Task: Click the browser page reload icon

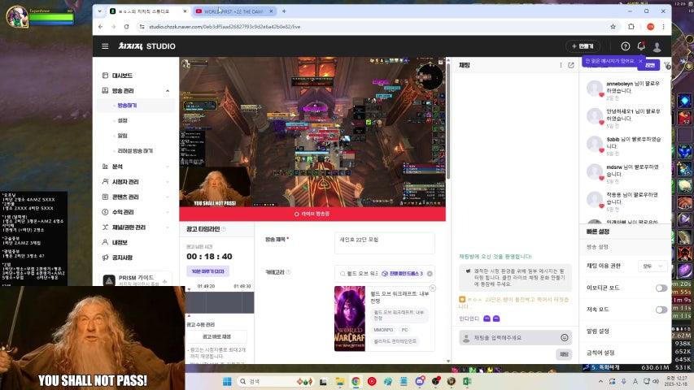Action: 126,27
